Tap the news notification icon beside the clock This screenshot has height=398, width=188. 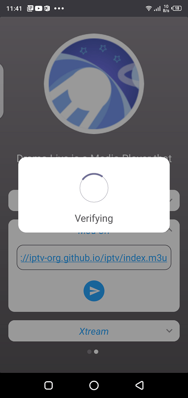pos(30,8)
